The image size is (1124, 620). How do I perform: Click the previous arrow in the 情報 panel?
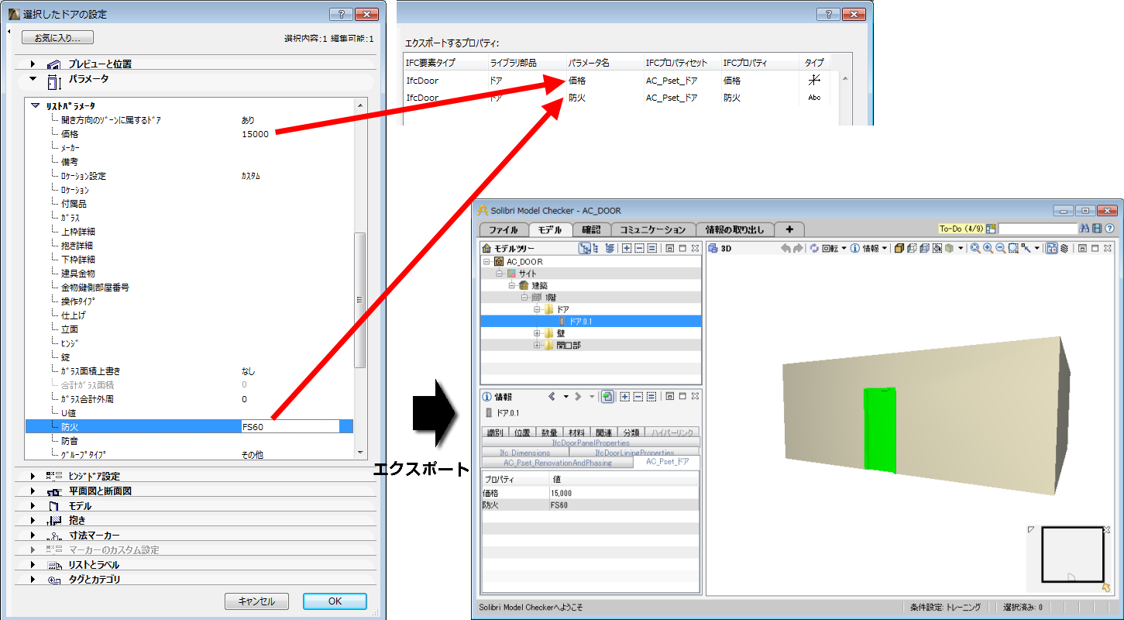point(552,396)
